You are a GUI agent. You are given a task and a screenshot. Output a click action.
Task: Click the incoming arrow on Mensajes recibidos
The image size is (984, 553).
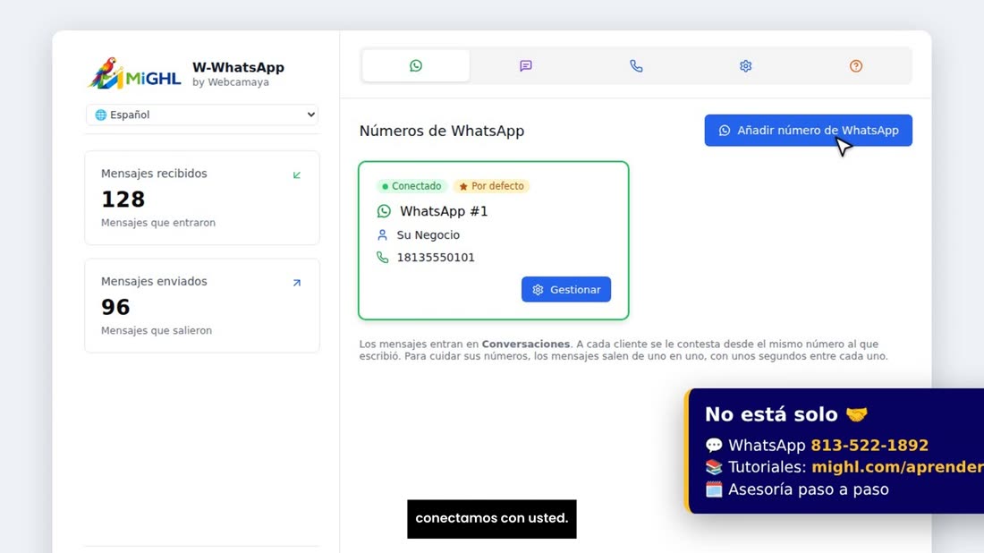tap(297, 175)
